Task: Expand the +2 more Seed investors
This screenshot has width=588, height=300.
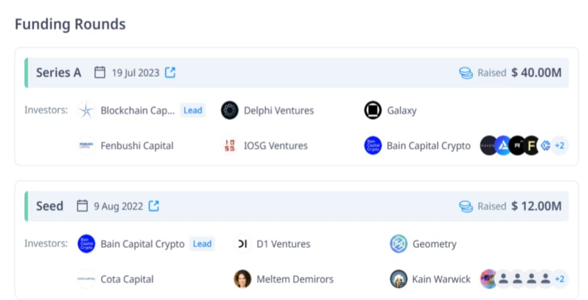Action: point(559,279)
